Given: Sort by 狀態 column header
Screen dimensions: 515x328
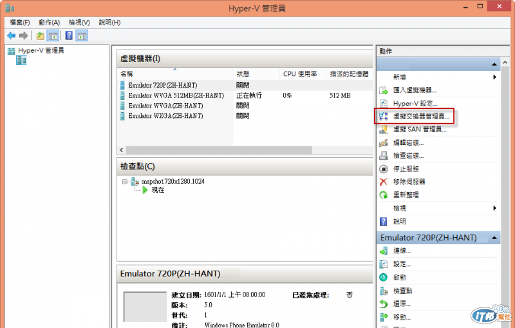Looking at the screenshot, I should (x=256, y=74).
